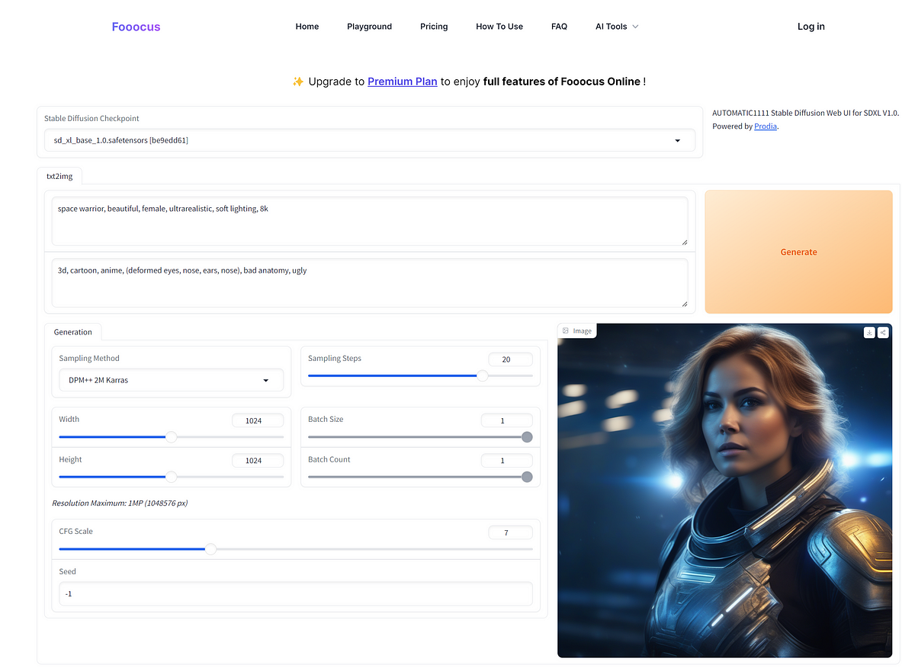Adjust the Batch Size slider
This screenshot has height=671, width=915.
point(420,437)
